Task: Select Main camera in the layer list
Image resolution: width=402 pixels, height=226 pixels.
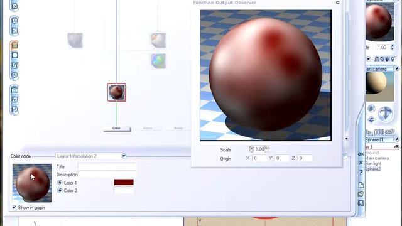Action: tap(377, 158)
